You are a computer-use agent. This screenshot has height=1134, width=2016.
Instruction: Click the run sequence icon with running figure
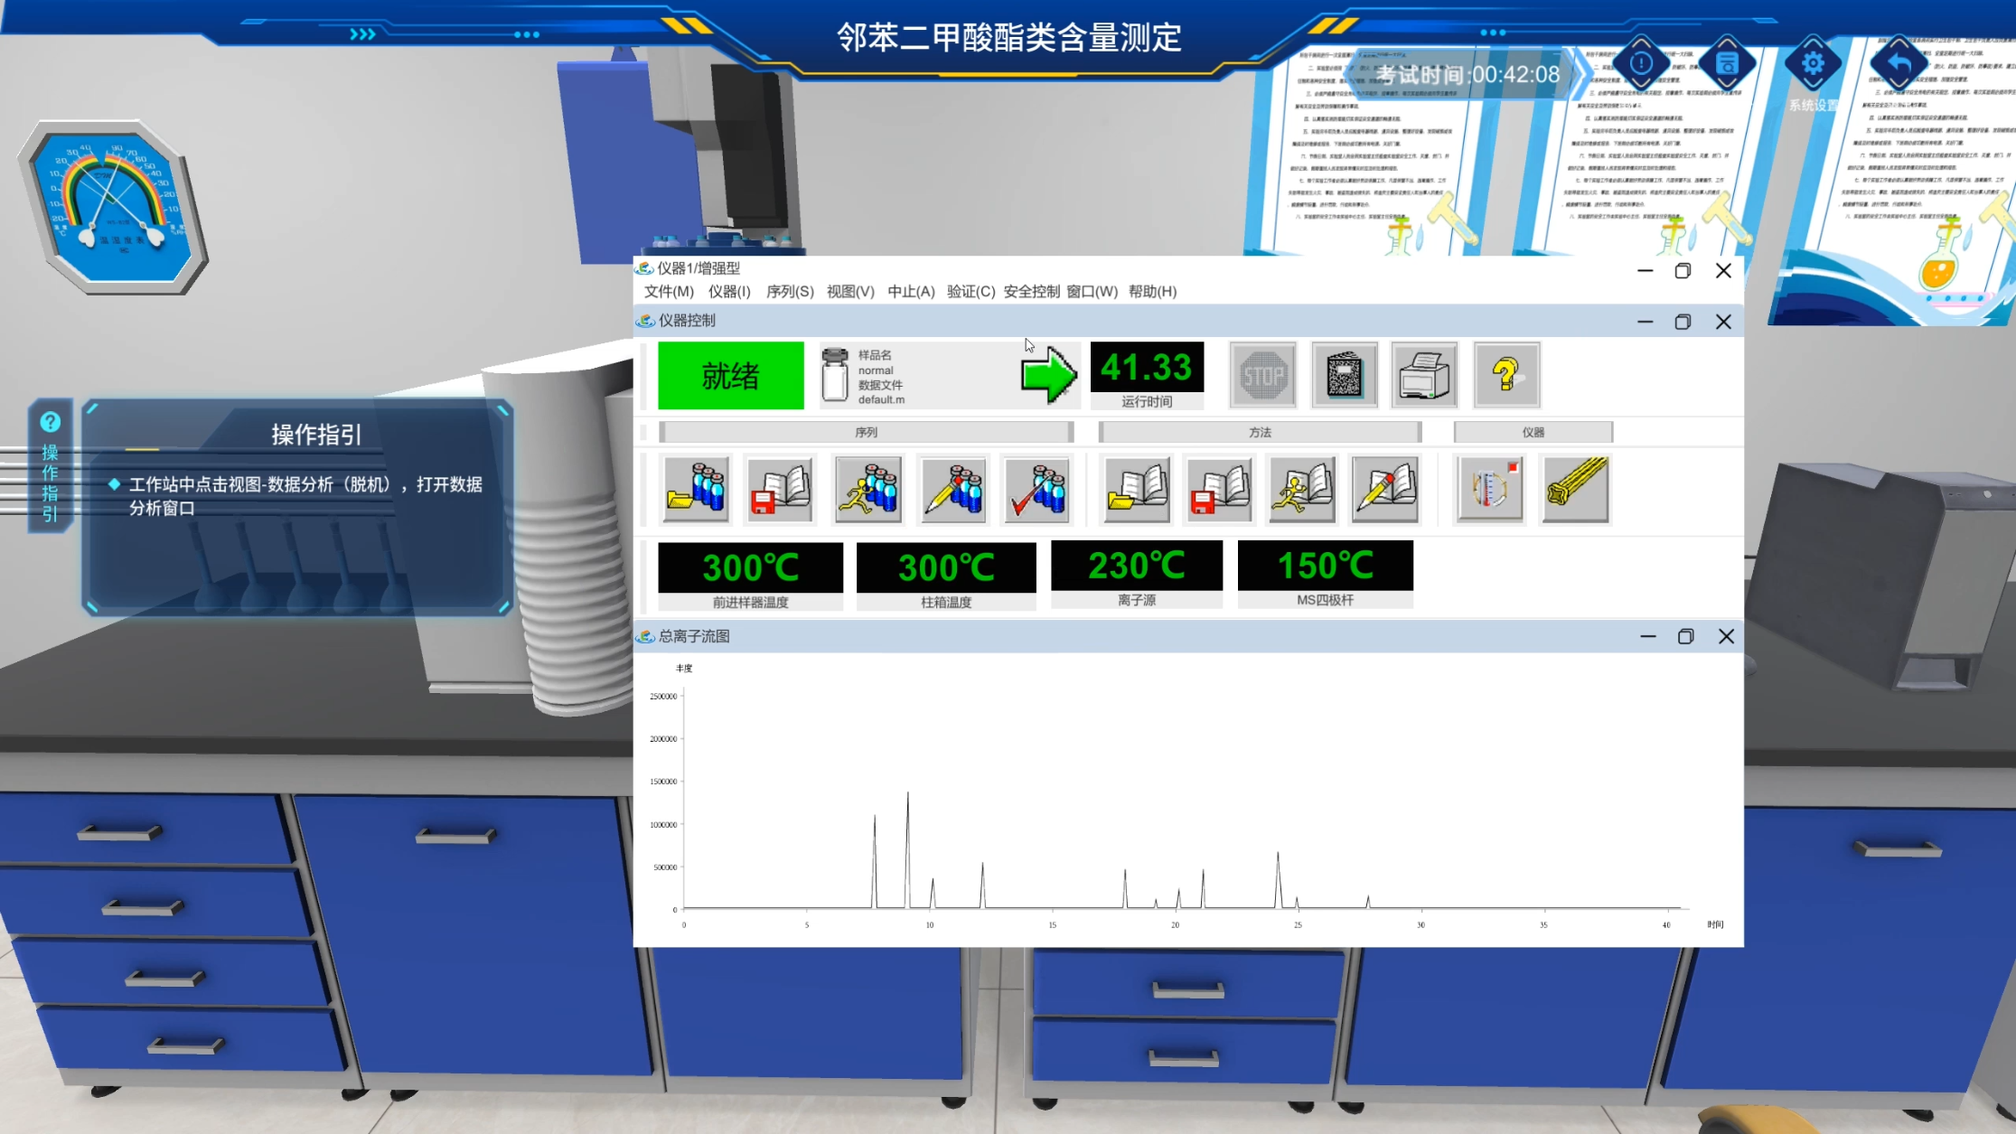[x=867, y=490]
